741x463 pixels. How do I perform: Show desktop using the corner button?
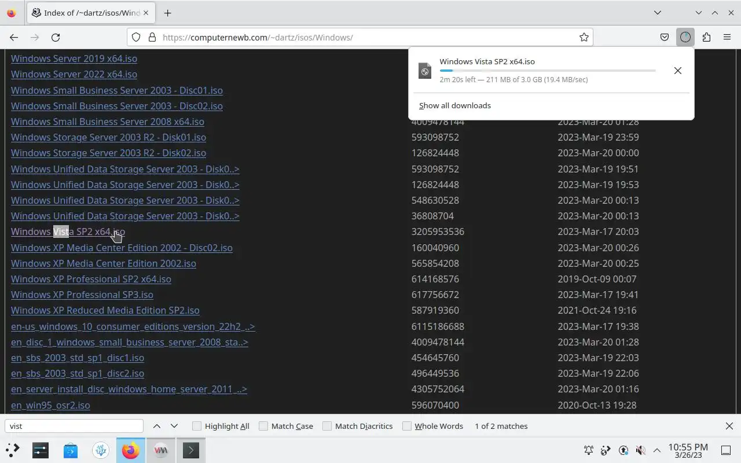pos(726,450)
